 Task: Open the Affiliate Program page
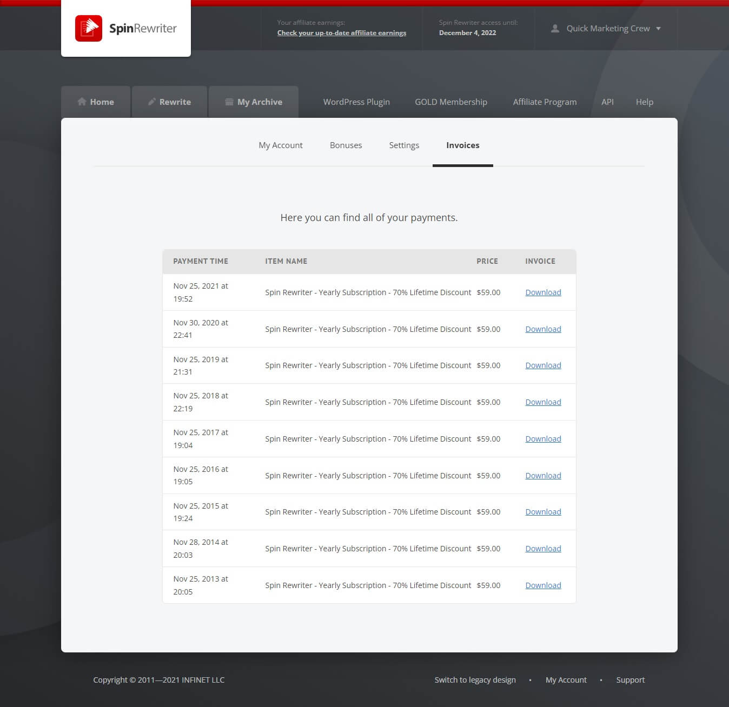coord(545,102)
